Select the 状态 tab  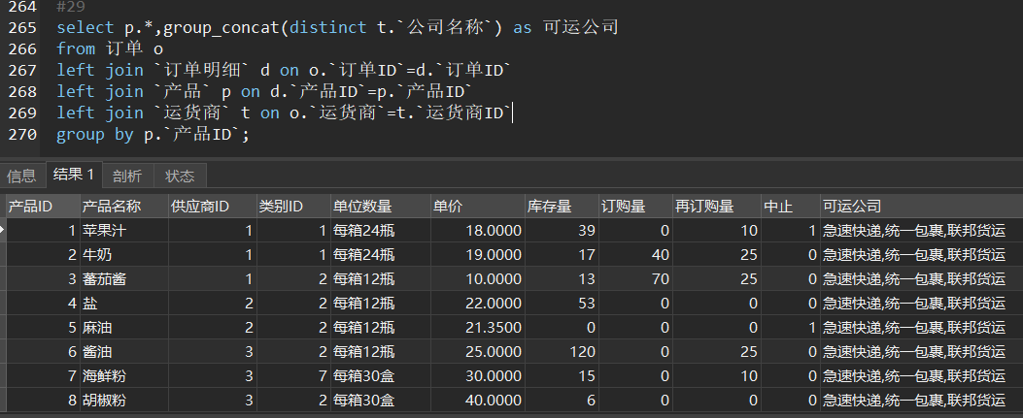point(180,176)
